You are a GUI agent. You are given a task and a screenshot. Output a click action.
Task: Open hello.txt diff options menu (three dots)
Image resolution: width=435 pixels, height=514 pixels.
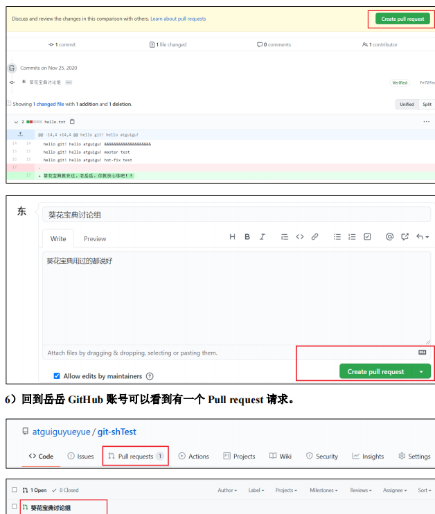[x=426, y=122]
